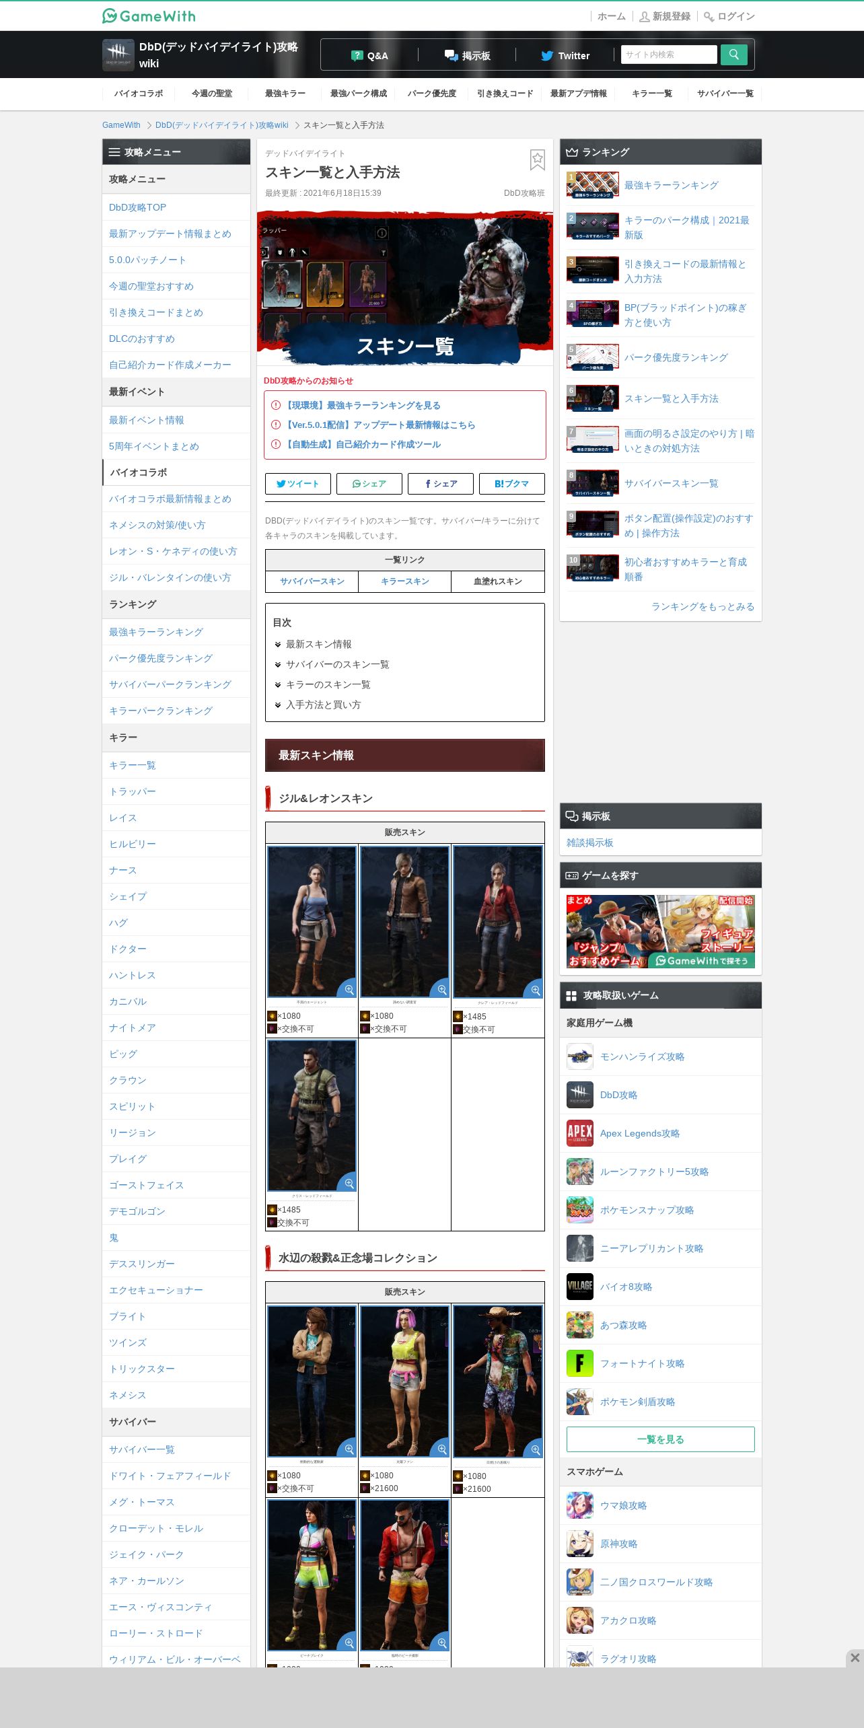The height and width of the screenshot is (1728, 864).
Task: Bookmark this article with the star icon
Action: pyautogui.click(x=537, y=160)
